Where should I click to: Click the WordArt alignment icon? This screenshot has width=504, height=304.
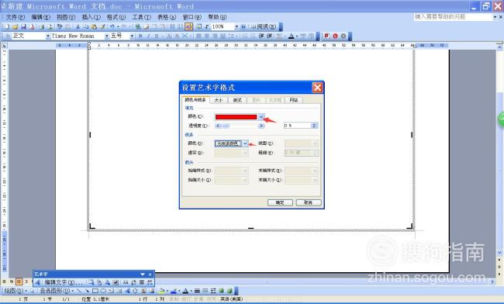click(141, 282)
